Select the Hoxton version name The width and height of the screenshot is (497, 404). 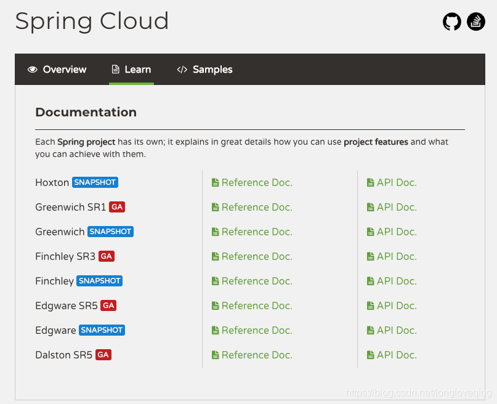coord(52,182)
